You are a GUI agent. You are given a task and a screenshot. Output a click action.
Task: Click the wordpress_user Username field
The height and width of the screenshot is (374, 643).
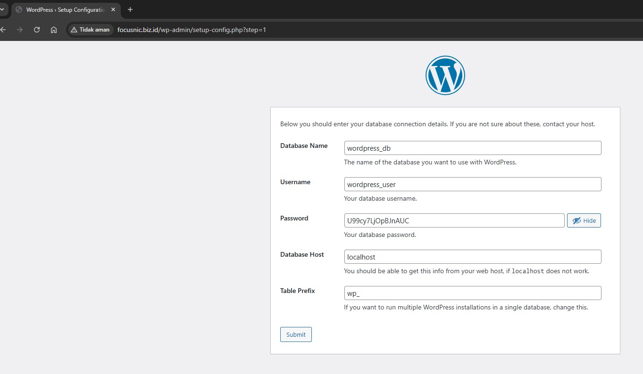coord(472,184)
